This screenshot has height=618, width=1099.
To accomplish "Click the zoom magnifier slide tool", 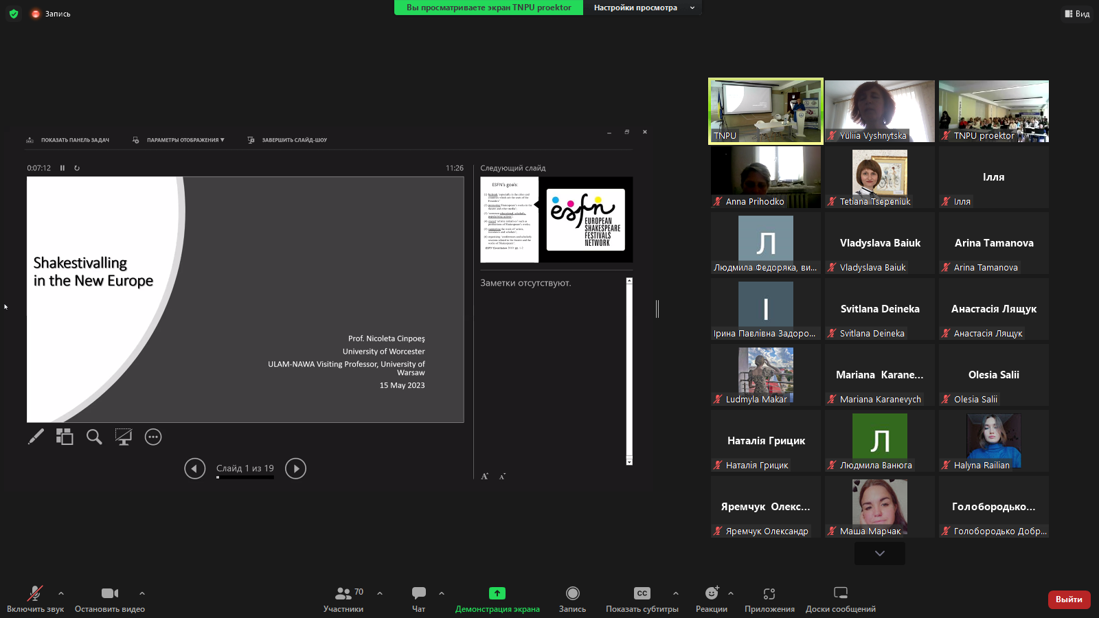I will (94, 437).
